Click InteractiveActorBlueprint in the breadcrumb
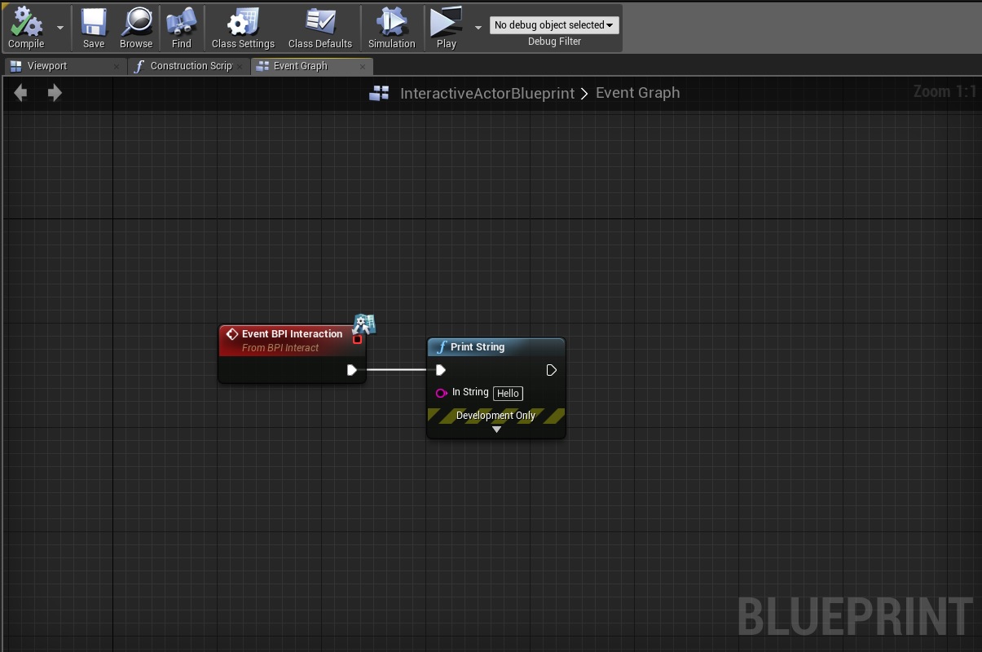The height and width of the screenshot is (652, 982). [x=487, y=94]
